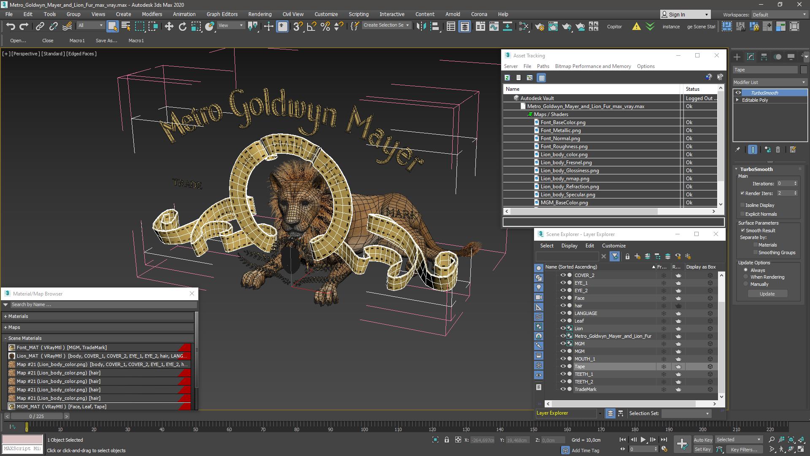The image size is (810, 456).
Task: Open Customize menu in Scene Explorer
Action: [613, 246]
